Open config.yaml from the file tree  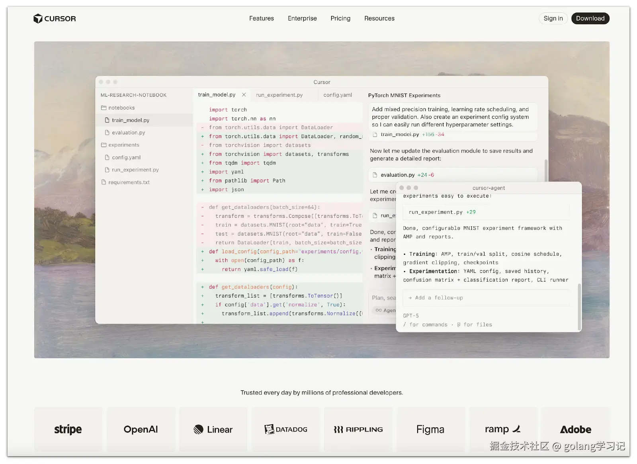pyautogui.click(x=126, y=157)
